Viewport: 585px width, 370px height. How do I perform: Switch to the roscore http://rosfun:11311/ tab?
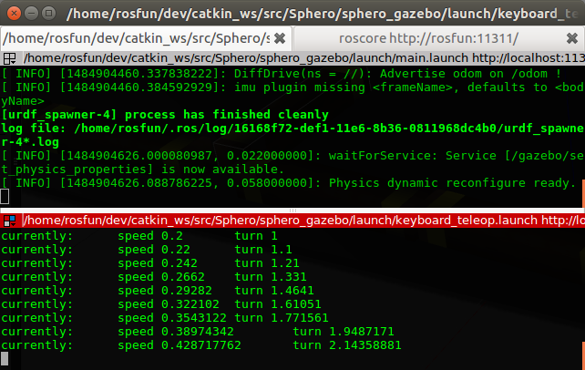(x=428, y=38)
